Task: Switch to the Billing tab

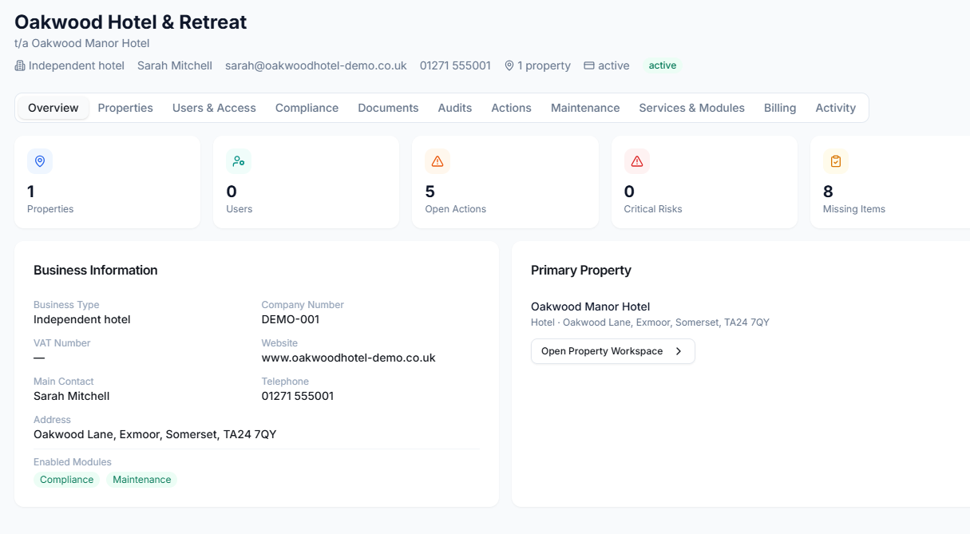Action: (x=780, y=108)
